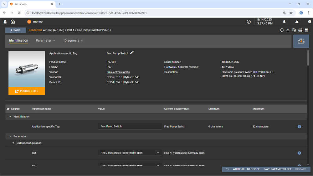Reload the browser page
313x176 pixels.
pyautogui.click(x=19, y=13)
